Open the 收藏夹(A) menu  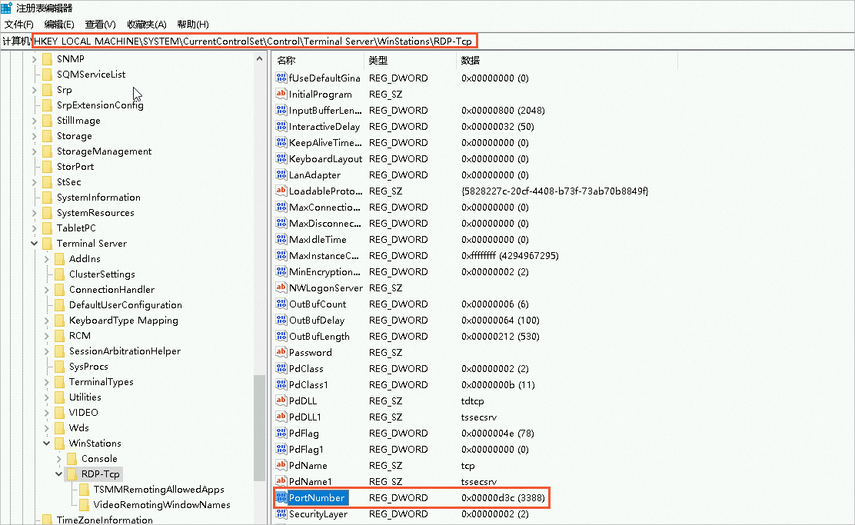[147, 25]
